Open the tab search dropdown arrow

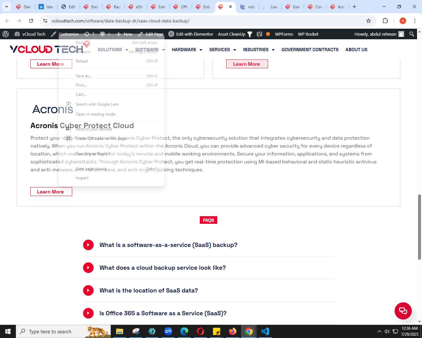(6, 7)
